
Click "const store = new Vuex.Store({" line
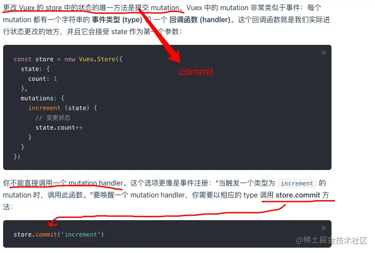click(68, 59)
